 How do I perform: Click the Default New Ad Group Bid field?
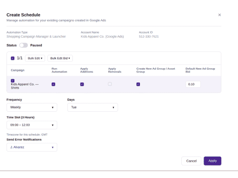click(193, 84)
